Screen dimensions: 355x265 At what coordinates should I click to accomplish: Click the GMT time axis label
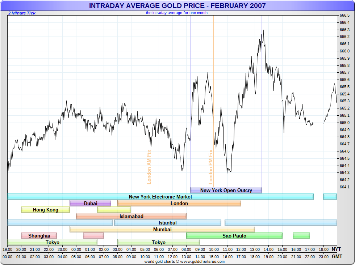[x=337, y=256]
